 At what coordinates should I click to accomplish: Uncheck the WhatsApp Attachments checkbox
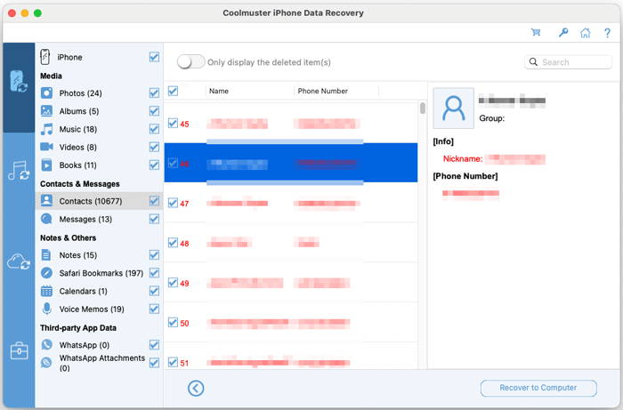pyautogui.click(x=154, y=362)
